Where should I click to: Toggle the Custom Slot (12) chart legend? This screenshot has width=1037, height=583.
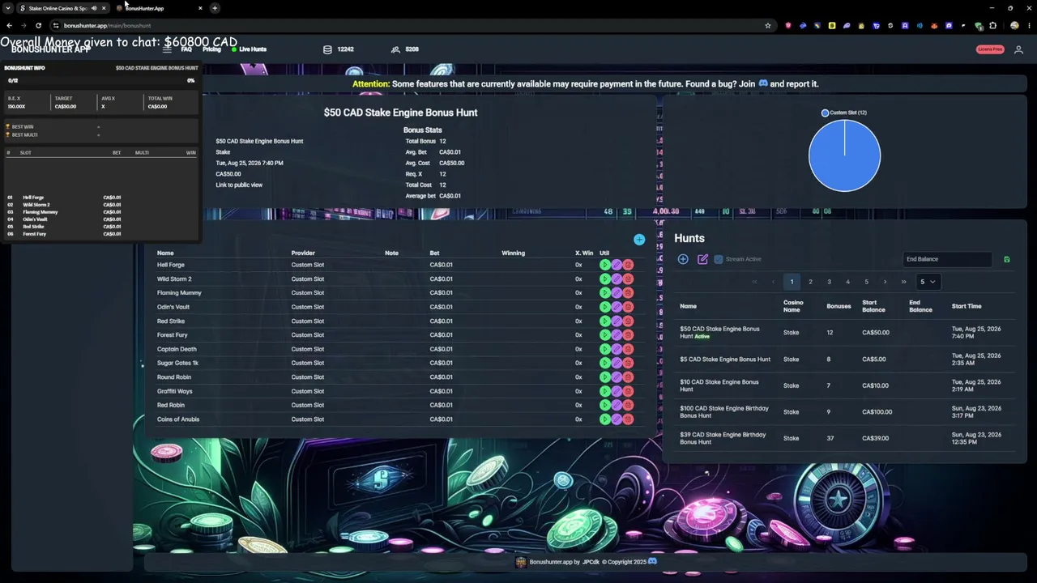[844, 113]
